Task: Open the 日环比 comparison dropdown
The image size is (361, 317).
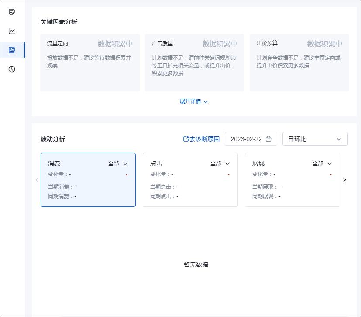Action: pos(315,138)
